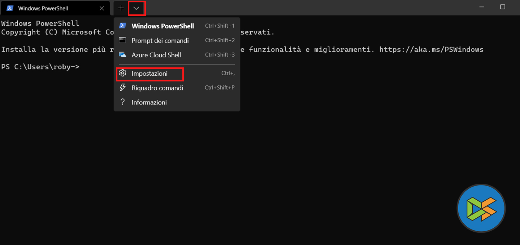520x245 pixels.
Task: Show Informazioni about dialog
Action: [149, 102]
